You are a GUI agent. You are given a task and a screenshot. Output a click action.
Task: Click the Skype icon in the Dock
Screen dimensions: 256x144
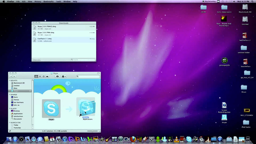[189, 139]
